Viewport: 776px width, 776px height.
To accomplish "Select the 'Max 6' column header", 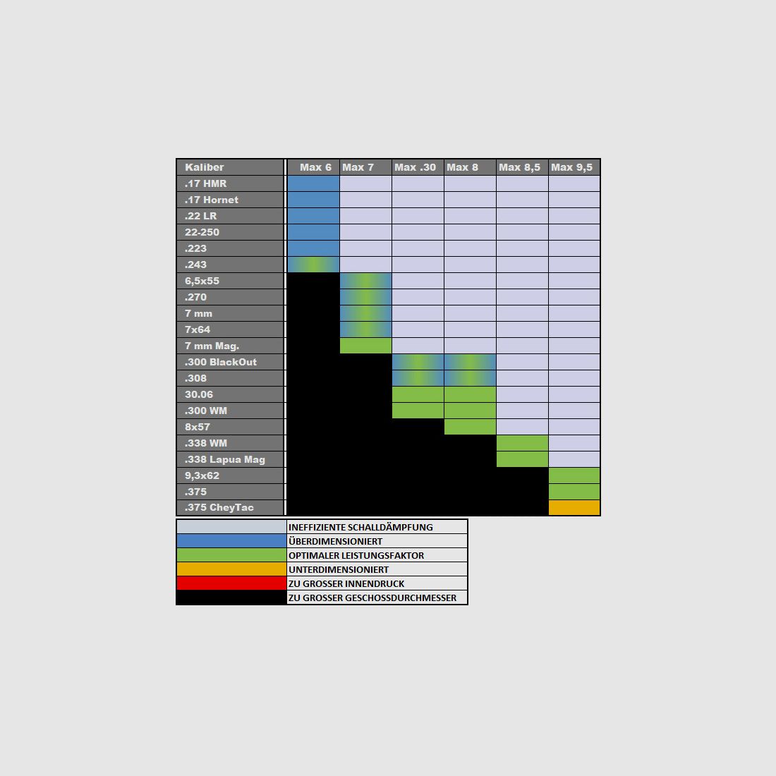I will (x=315, y=167).
